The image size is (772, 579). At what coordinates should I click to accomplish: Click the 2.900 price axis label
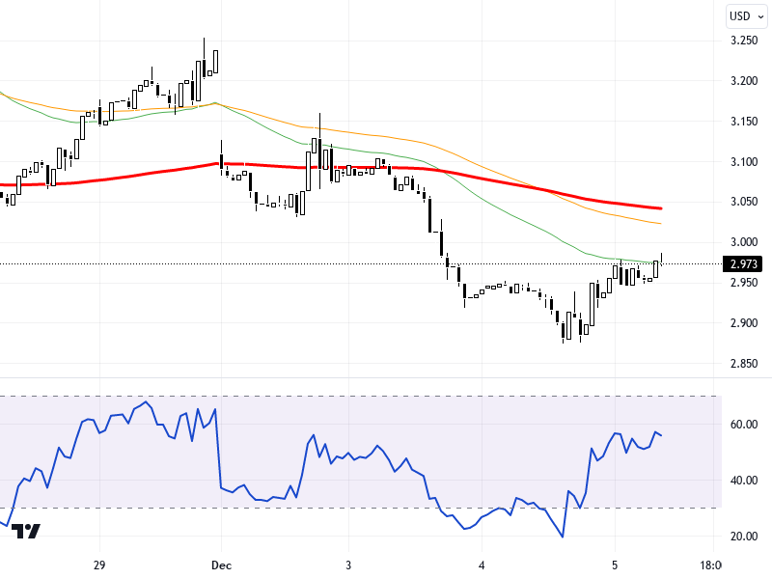[x=744, y=323]
